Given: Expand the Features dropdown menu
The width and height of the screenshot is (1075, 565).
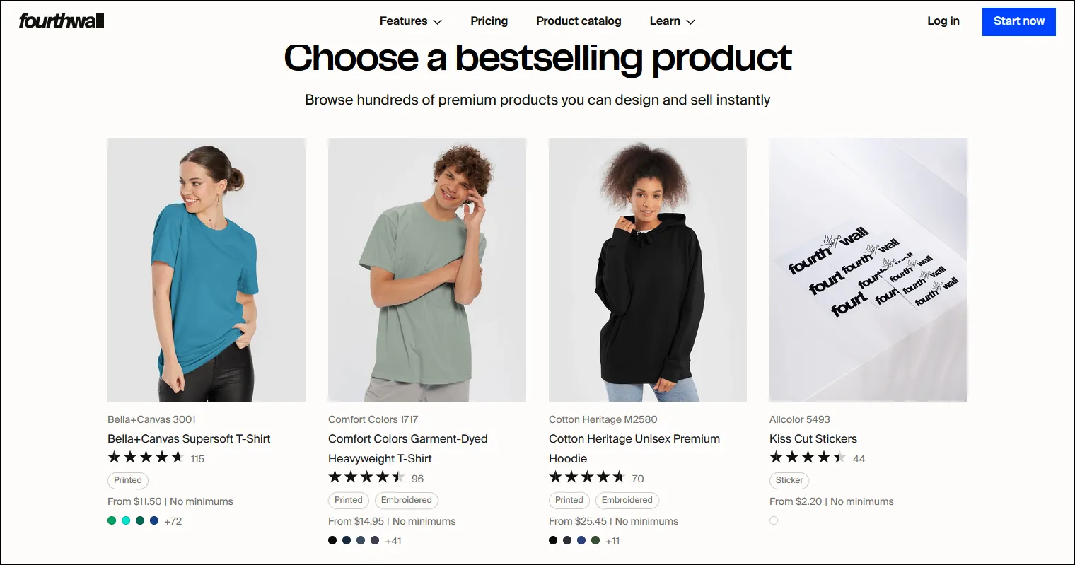Looking at the screenshot, I should pos(410,21).
